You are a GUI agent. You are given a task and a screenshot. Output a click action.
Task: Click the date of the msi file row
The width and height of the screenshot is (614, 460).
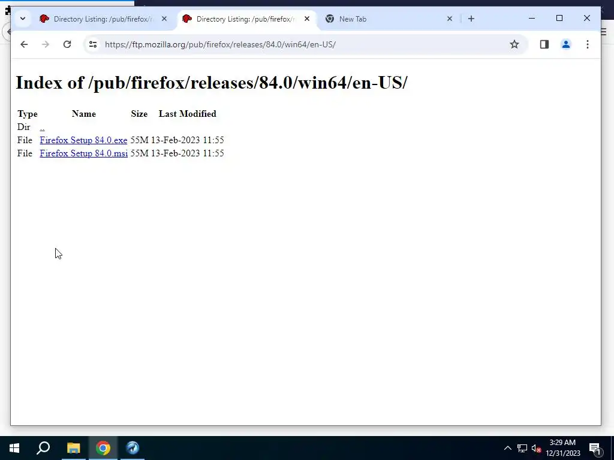coord(187,153)
